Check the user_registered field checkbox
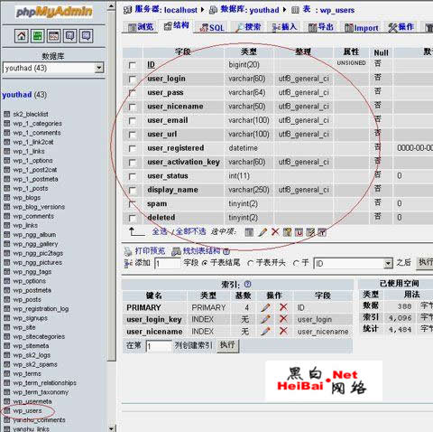433x432 pixels. tap(132, 149)
